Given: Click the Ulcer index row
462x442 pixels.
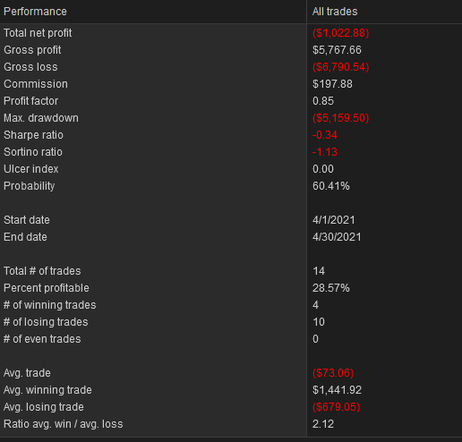Looking at the screenshot, I should tap(231, 169).
